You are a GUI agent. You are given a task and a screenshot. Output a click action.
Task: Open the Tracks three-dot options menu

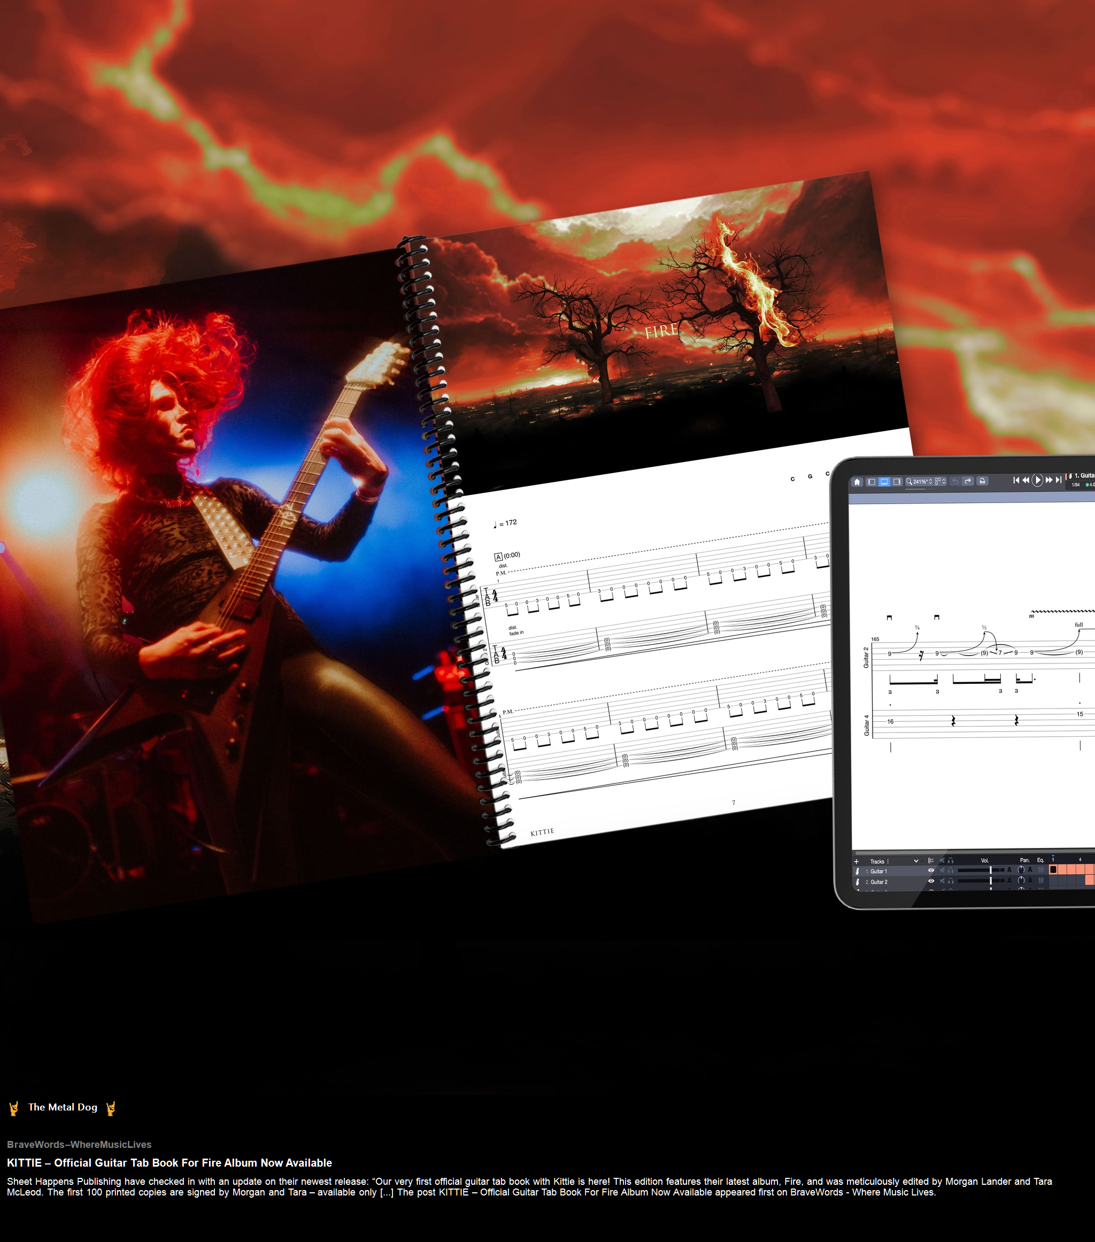(889, 862)
